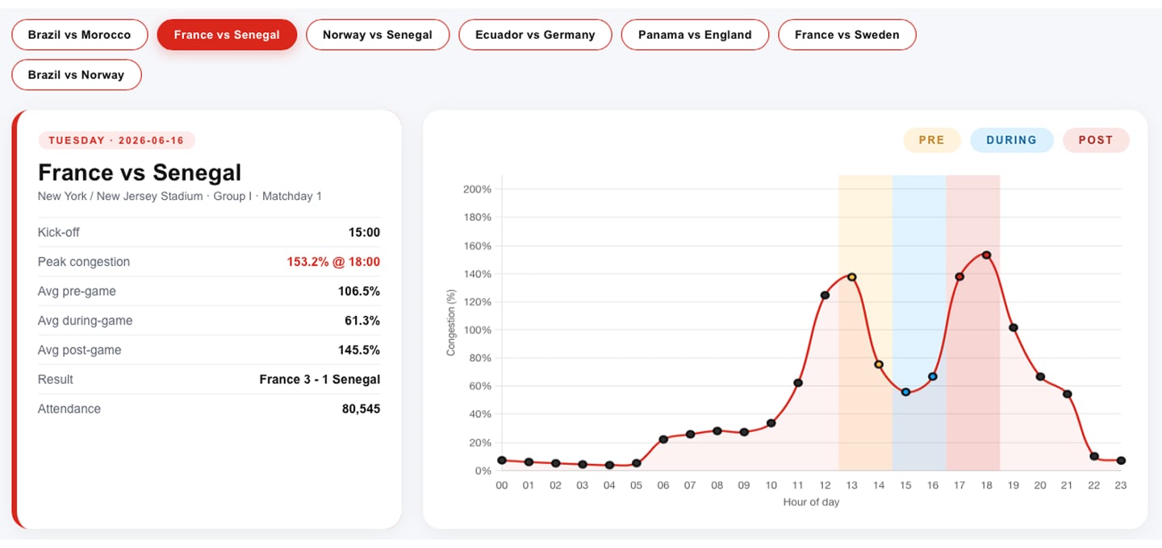Click the data point at hour 18 peak
This screenshot has height=548, width=1162.
point(986,255)
